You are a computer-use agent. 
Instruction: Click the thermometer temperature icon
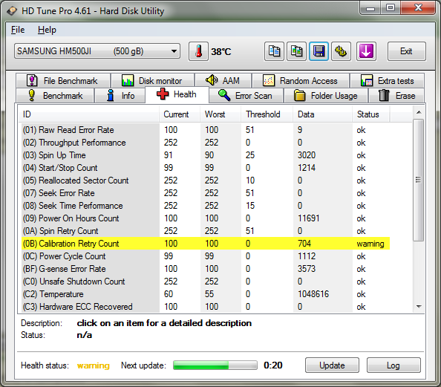click(x=198, y=51)
